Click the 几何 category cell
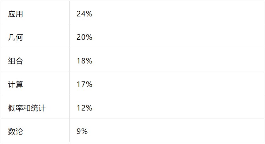 click(x=15, y=38)
